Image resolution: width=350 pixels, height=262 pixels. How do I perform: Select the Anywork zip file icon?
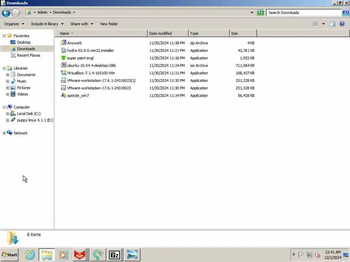click(x=63, y=43)
